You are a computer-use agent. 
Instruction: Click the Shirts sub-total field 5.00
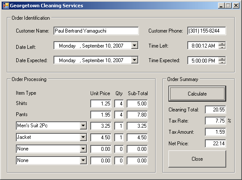[x=137, y=103]
